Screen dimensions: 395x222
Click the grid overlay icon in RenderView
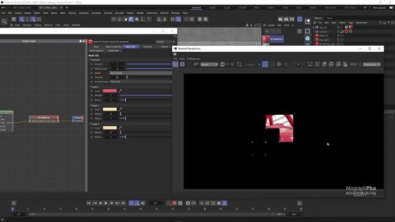coord(272,64)
